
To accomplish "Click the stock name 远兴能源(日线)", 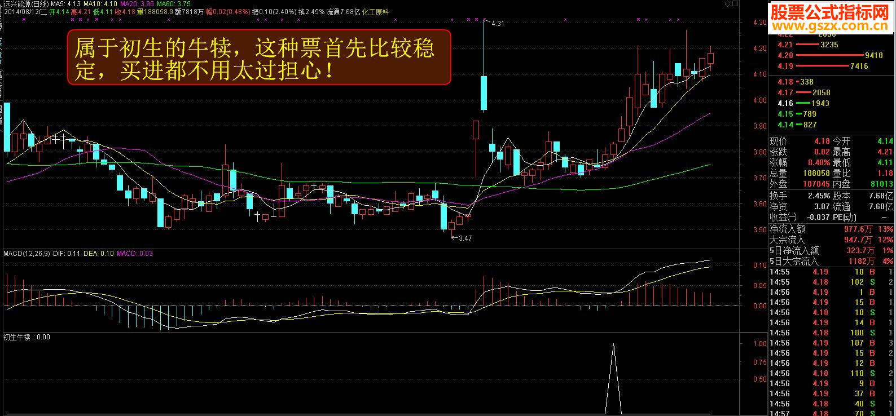I will (x=25, y=4).
